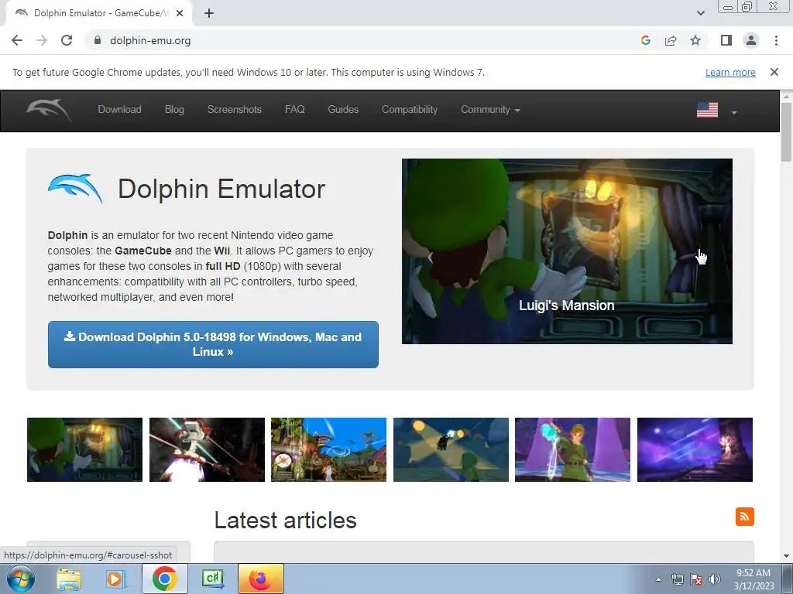Click Download Dolphin 5.0-18498 button
The image size is (793, 594).
coord(213,344)
